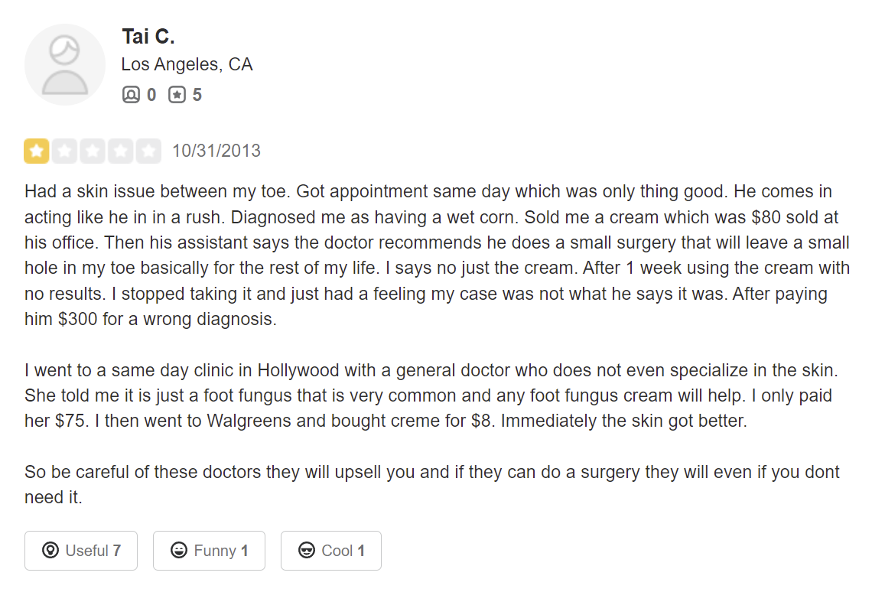Click the sunglasses face Cool icon

(307, 551)
